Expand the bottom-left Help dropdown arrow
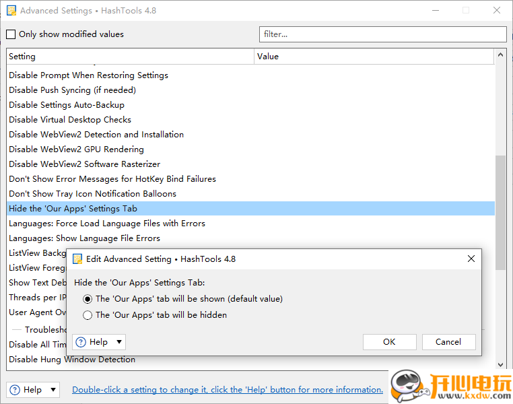 [x=53, y=390]
